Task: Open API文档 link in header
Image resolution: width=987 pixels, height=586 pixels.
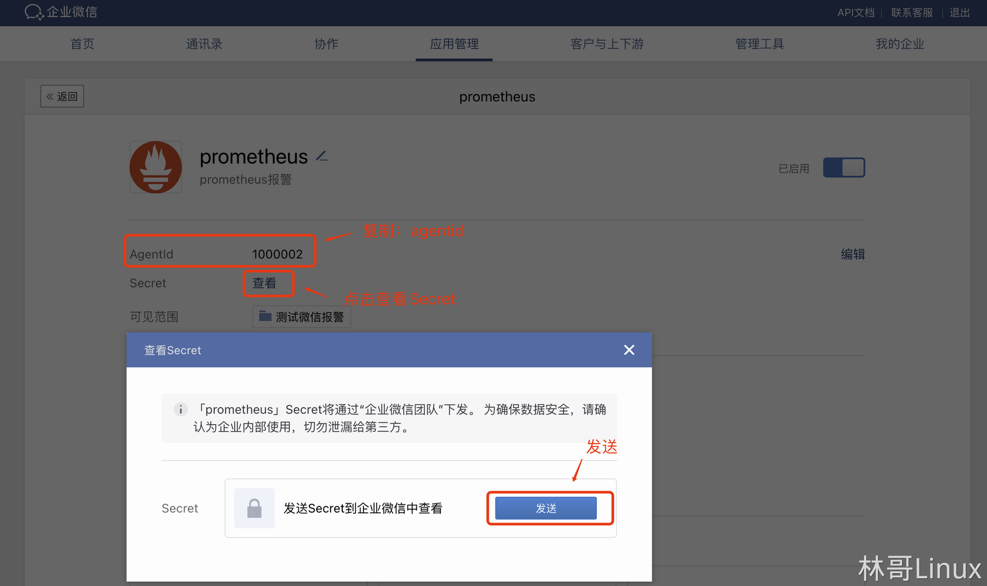Action: click(855, 13)
